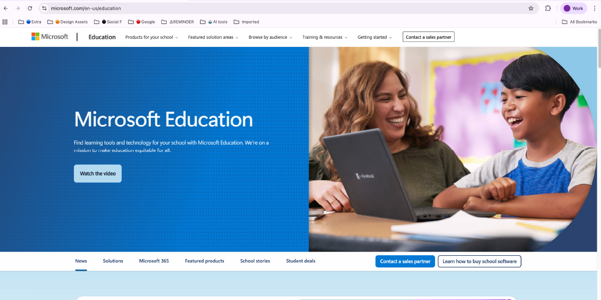Click the address bar URL field
The image size is (601, 300).
pyautogui.click(x=273, y=8)
